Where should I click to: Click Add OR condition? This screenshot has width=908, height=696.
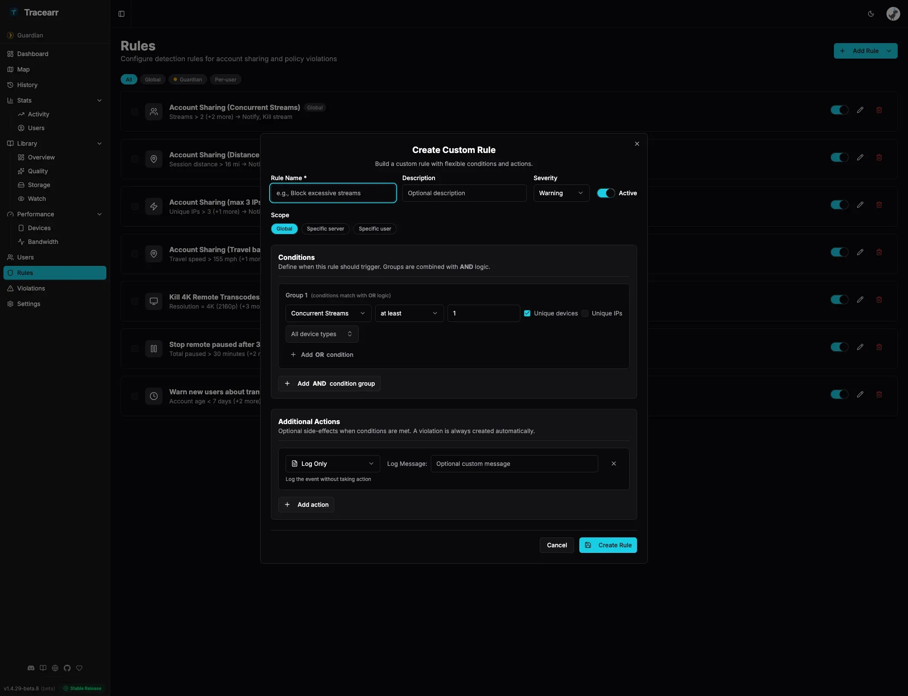click(322, 355)
